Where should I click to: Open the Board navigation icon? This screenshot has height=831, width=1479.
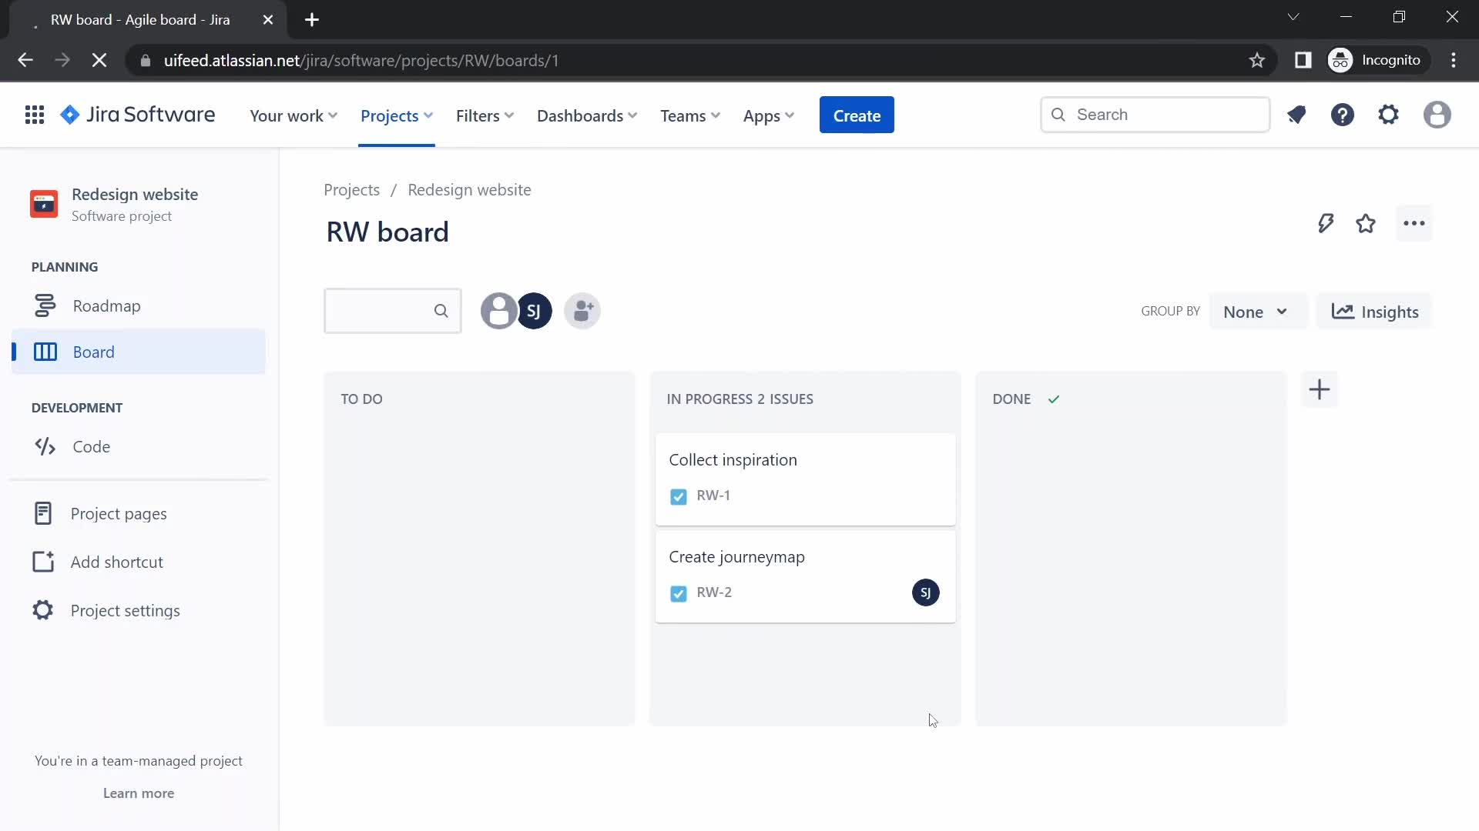pyautogui.click(x=45, y=351)
